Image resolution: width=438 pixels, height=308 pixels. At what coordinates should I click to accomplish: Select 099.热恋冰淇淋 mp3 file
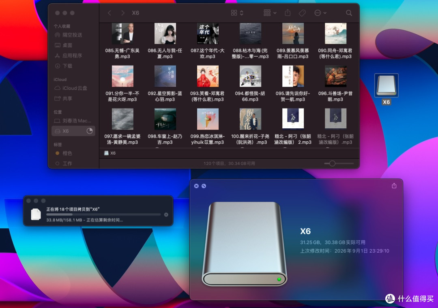pos(208,127)
